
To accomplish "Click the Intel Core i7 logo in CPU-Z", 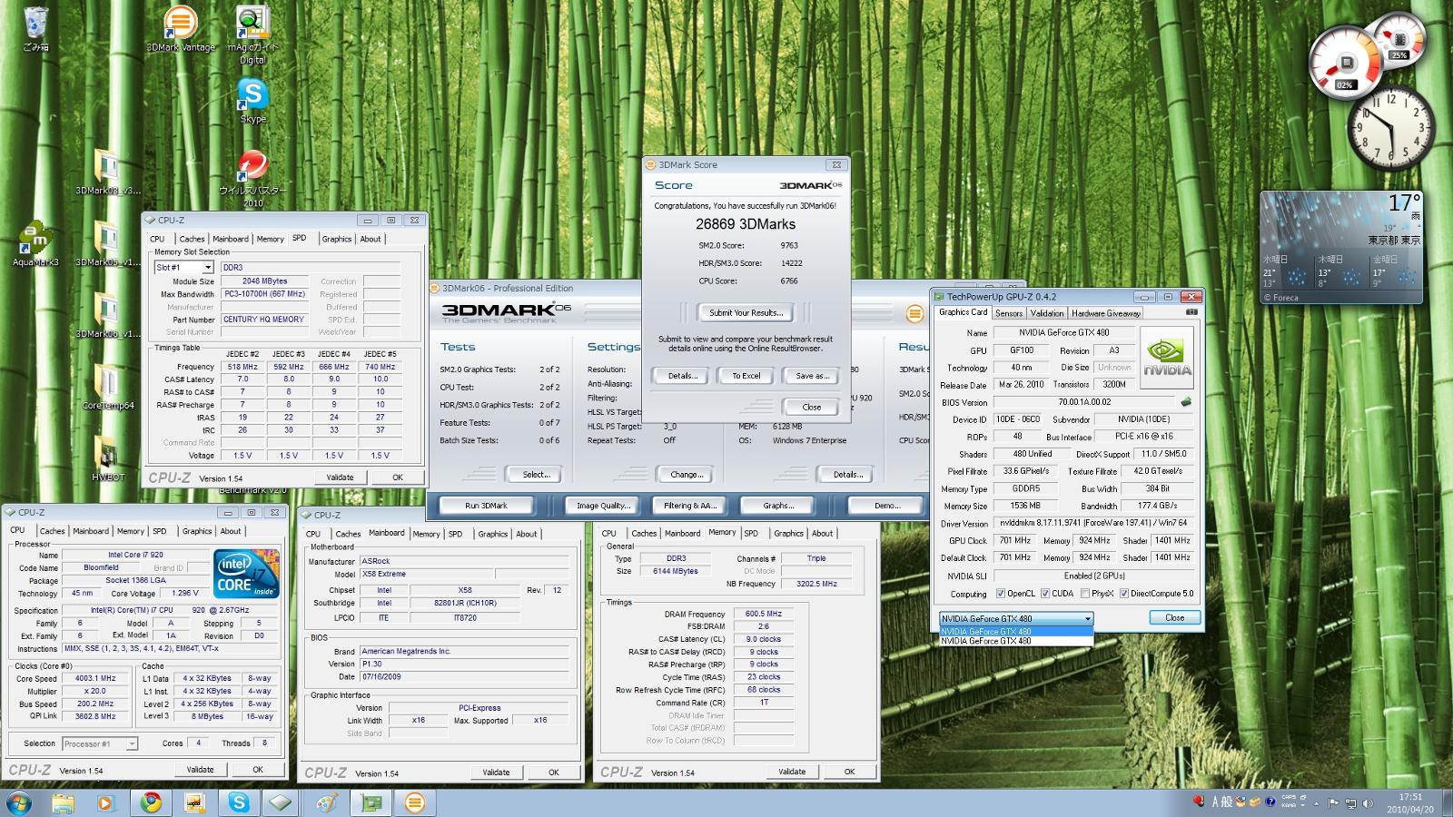I will coord(246,574).
